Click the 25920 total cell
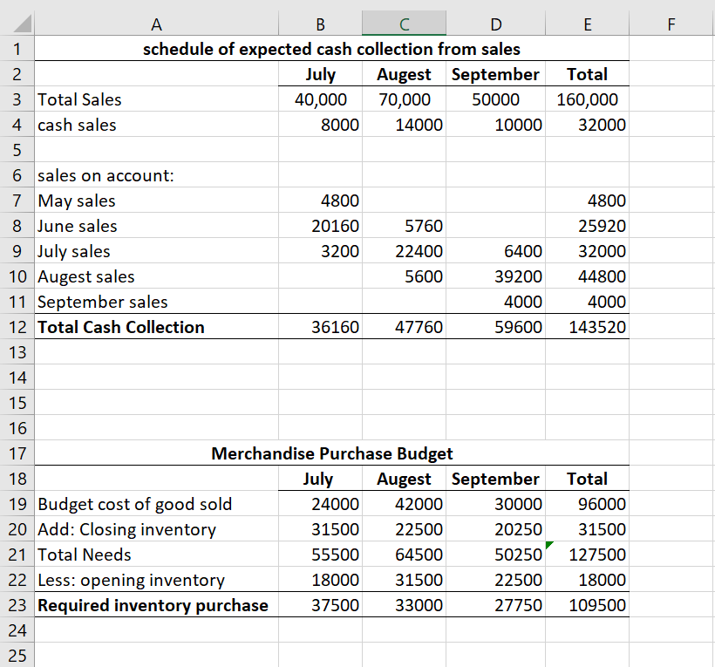Image resolution: width=715 pixels, height=667 pixels. click(588, 226)
